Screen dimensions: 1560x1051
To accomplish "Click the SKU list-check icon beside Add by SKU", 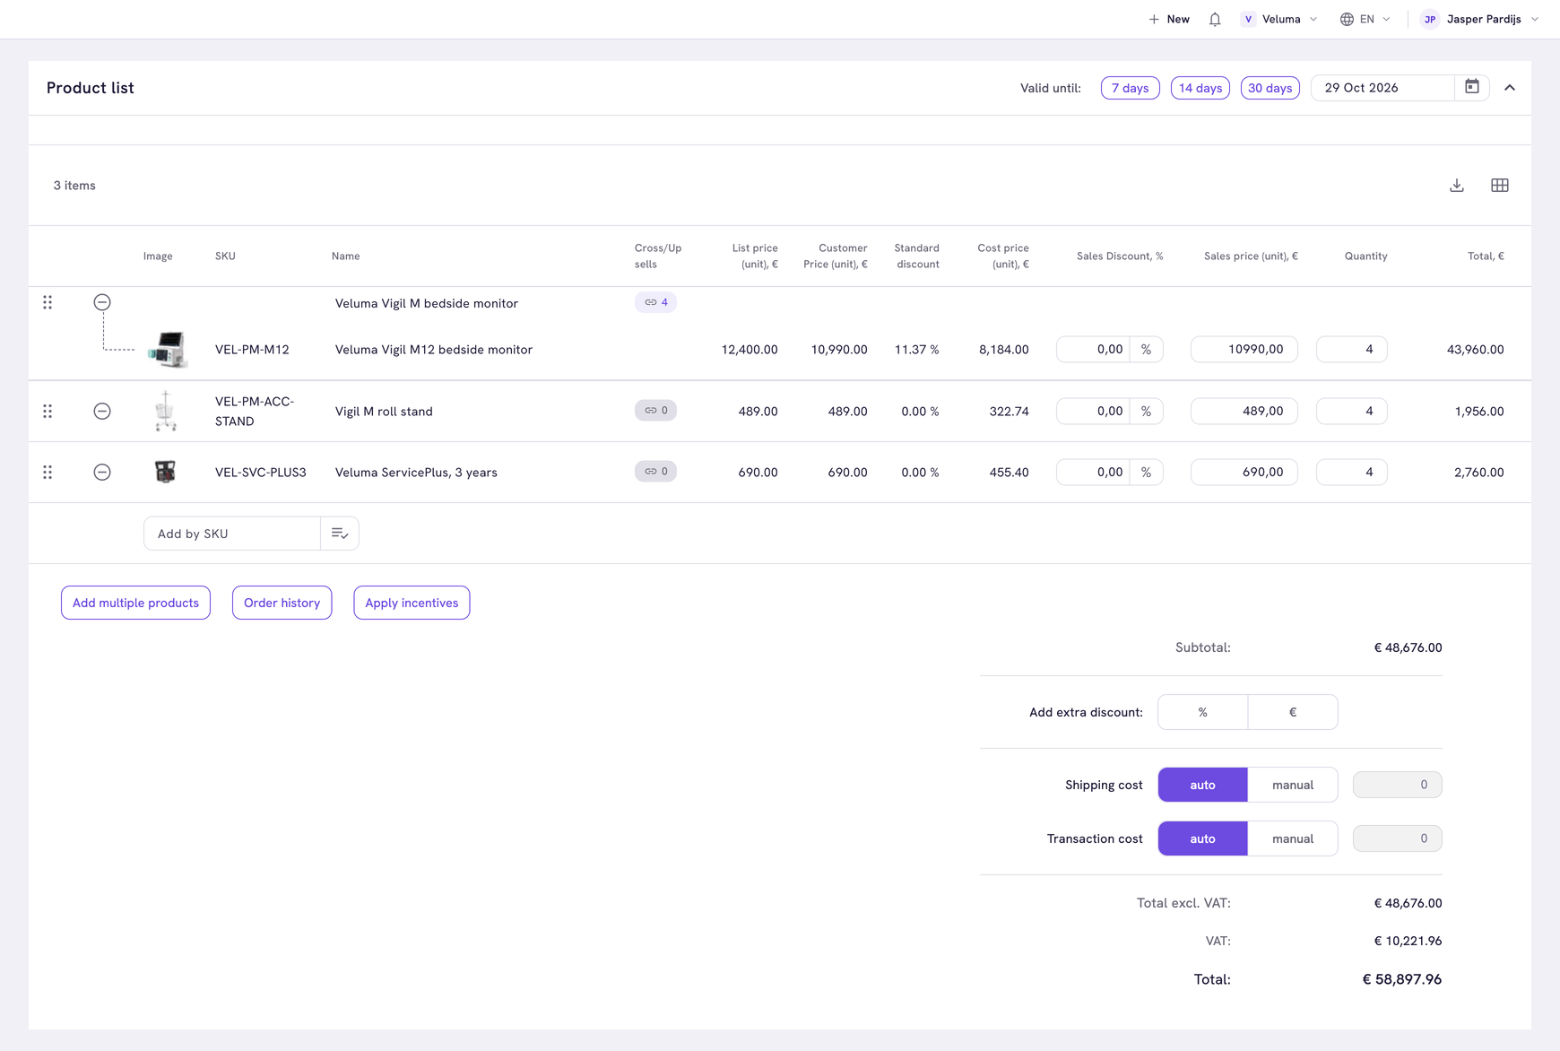I will coord(340,534).
